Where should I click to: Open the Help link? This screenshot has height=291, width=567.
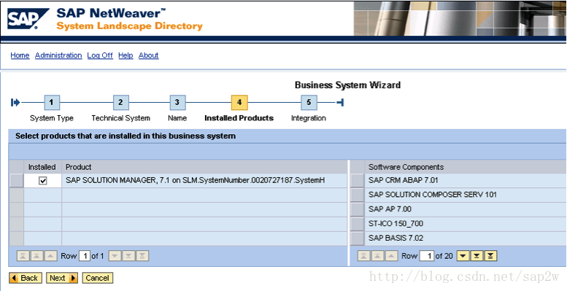point(126,55)
